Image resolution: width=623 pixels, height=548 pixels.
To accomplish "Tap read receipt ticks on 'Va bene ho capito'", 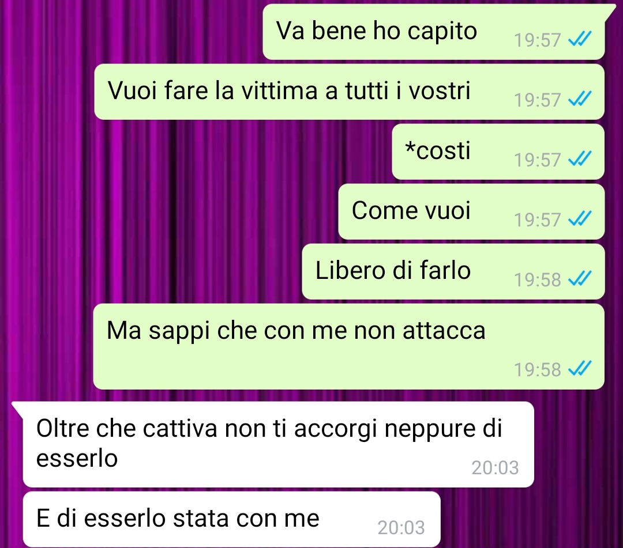I will pos(580,39).
